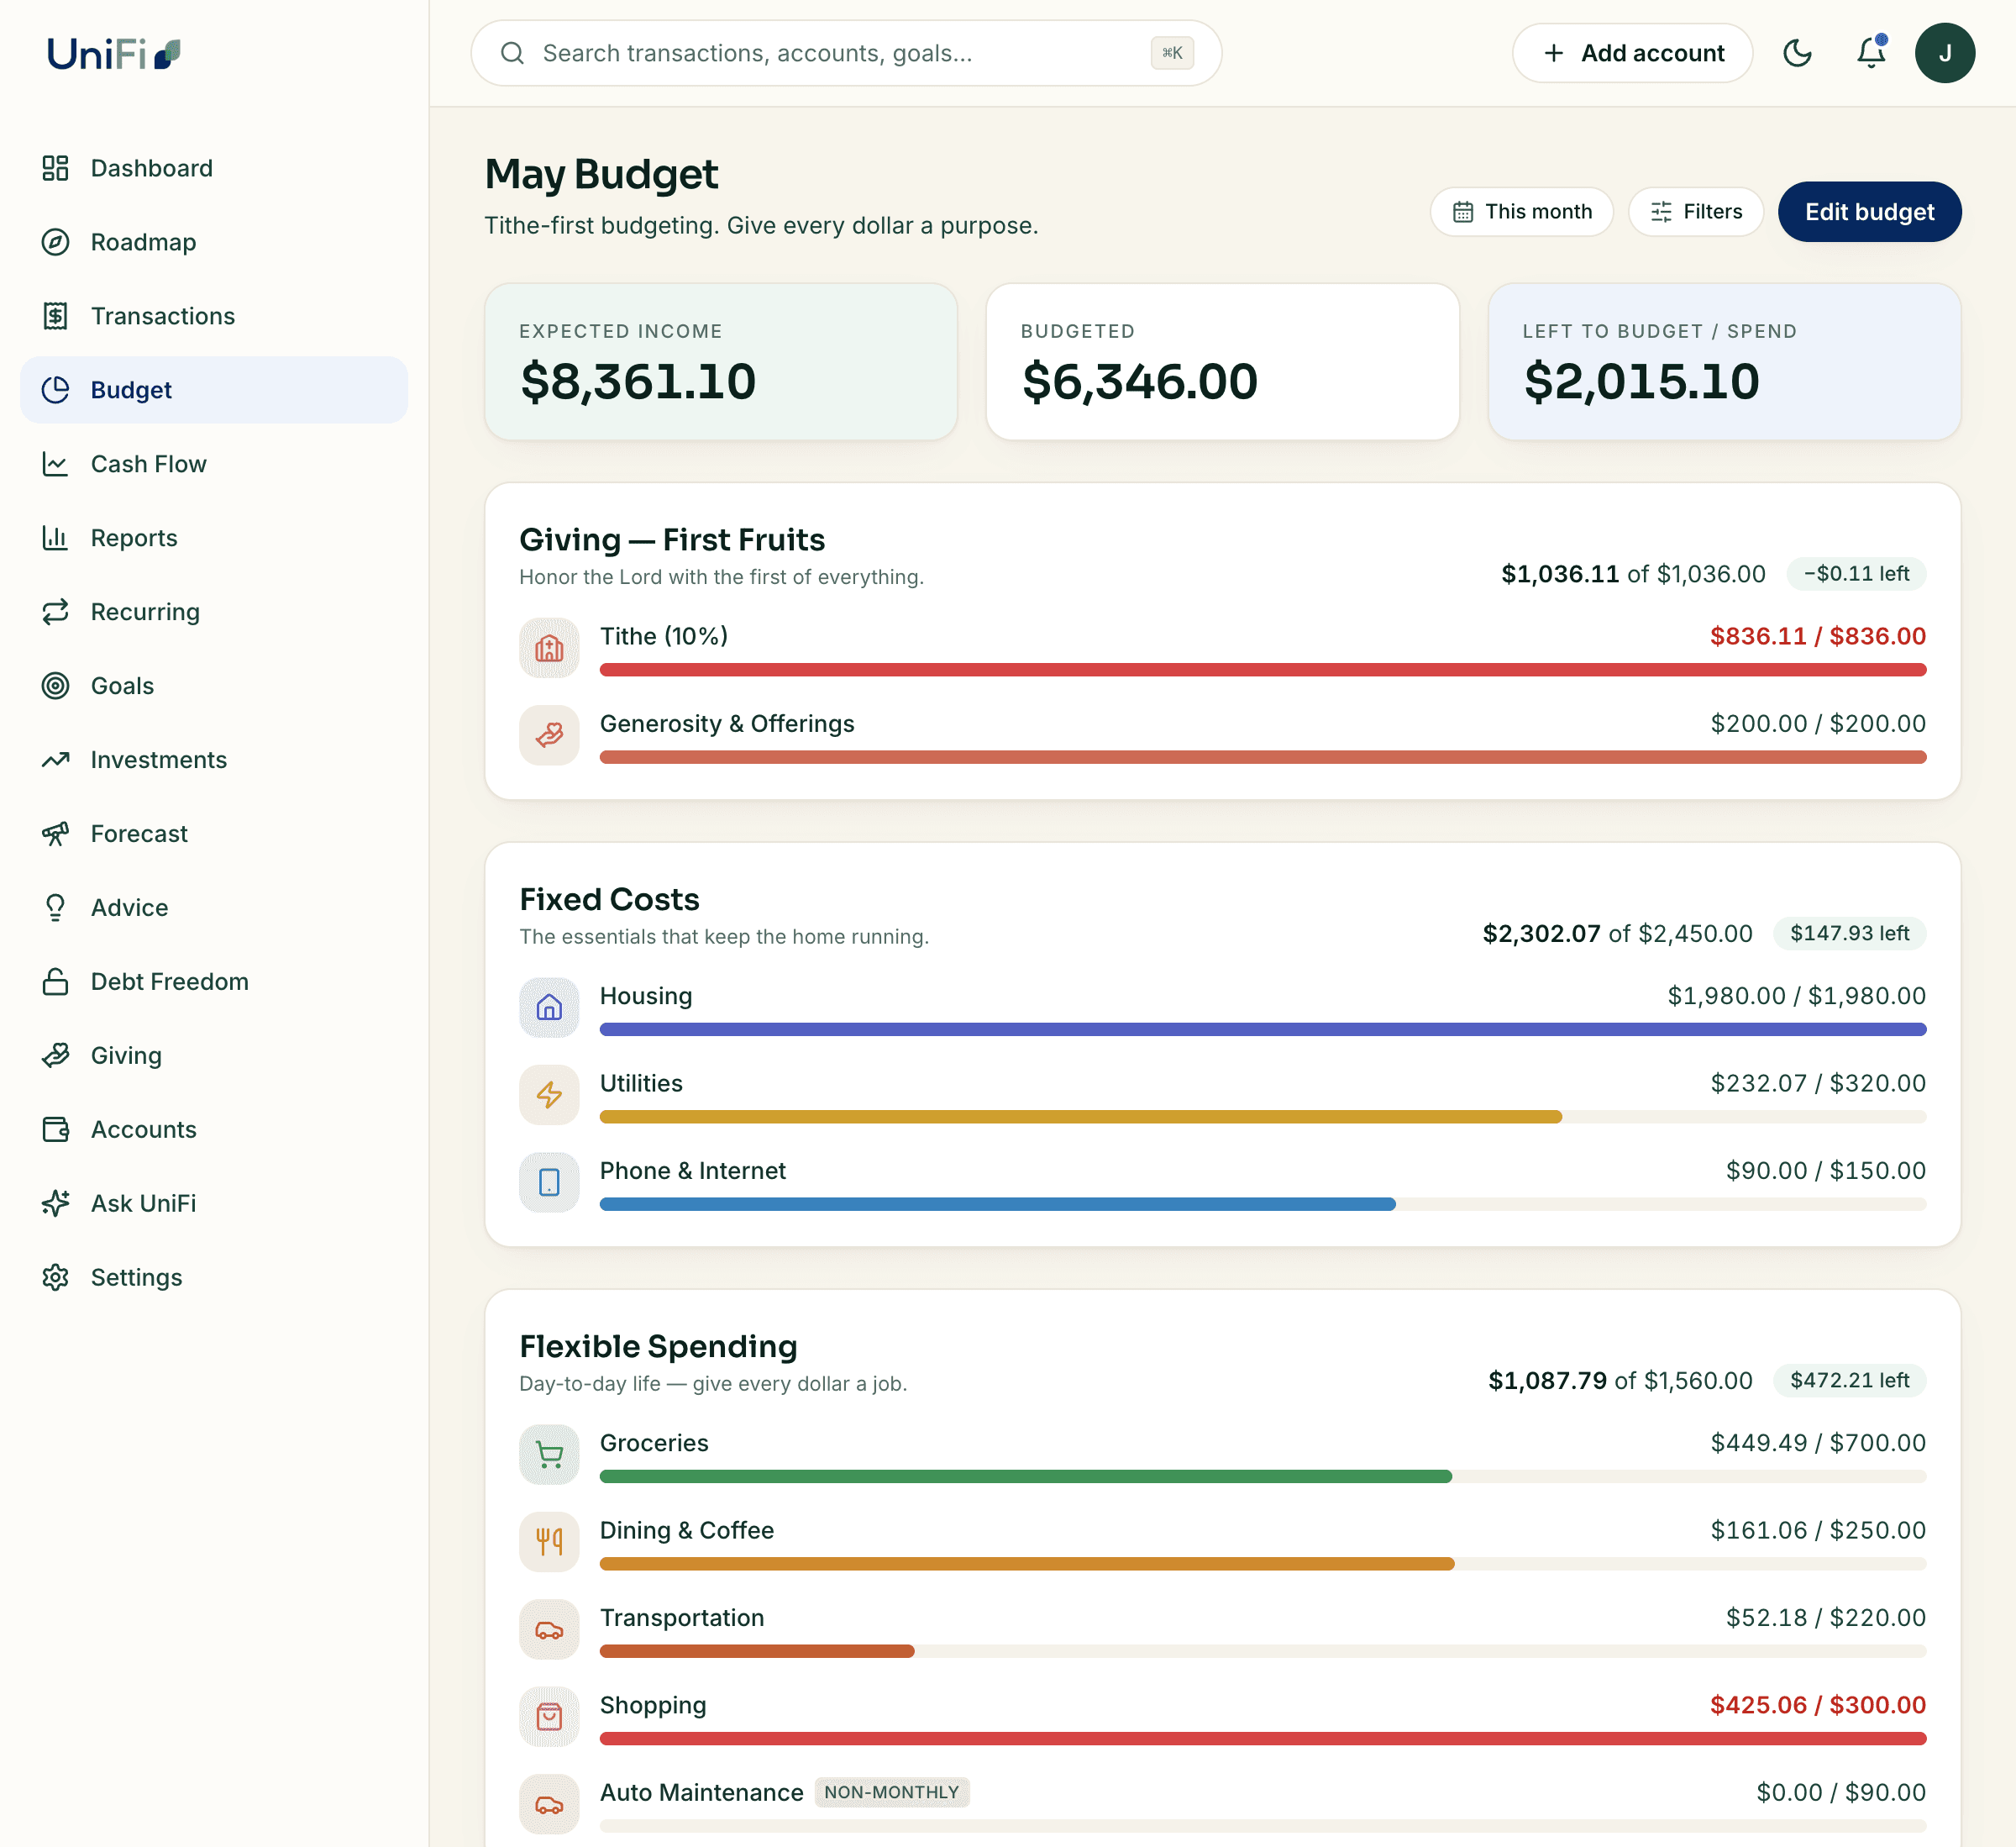Click the Housing home icon
2016x1847 pixels.
(x=549, y=1008)
